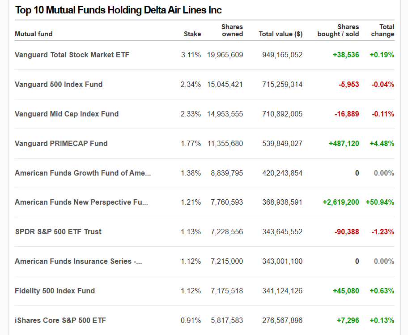Select the -1.23% total change
This screenshot has height=335, width=408.
coord(383,232)
